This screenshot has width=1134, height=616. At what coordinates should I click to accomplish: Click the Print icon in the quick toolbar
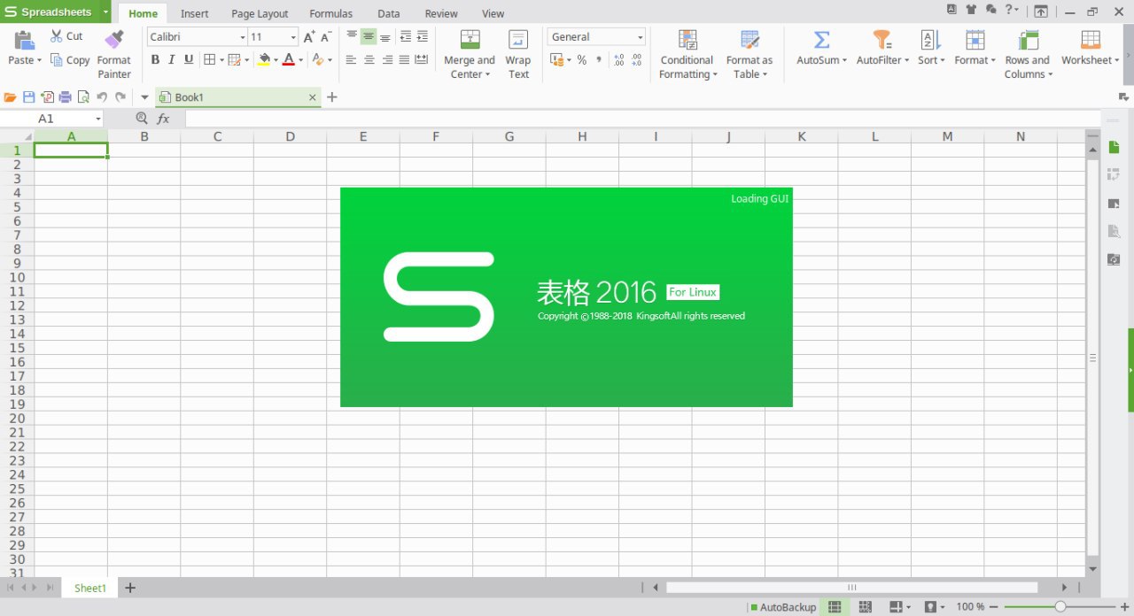coord(65,97)
